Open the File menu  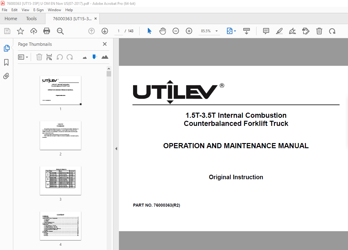pyautogui.click(x=5, y=10)
